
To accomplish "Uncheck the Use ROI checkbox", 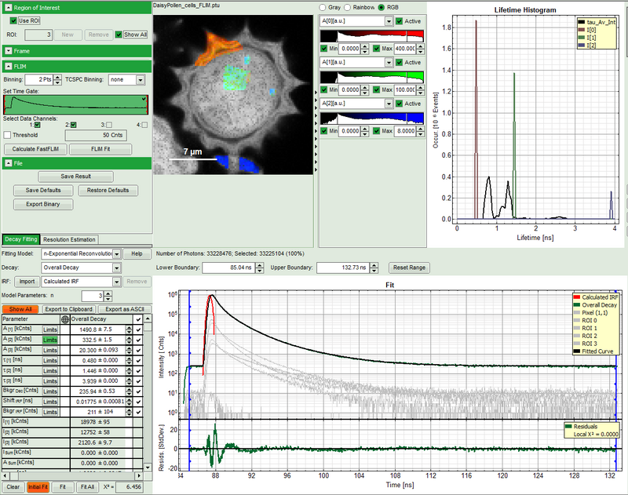I will 14,20.
